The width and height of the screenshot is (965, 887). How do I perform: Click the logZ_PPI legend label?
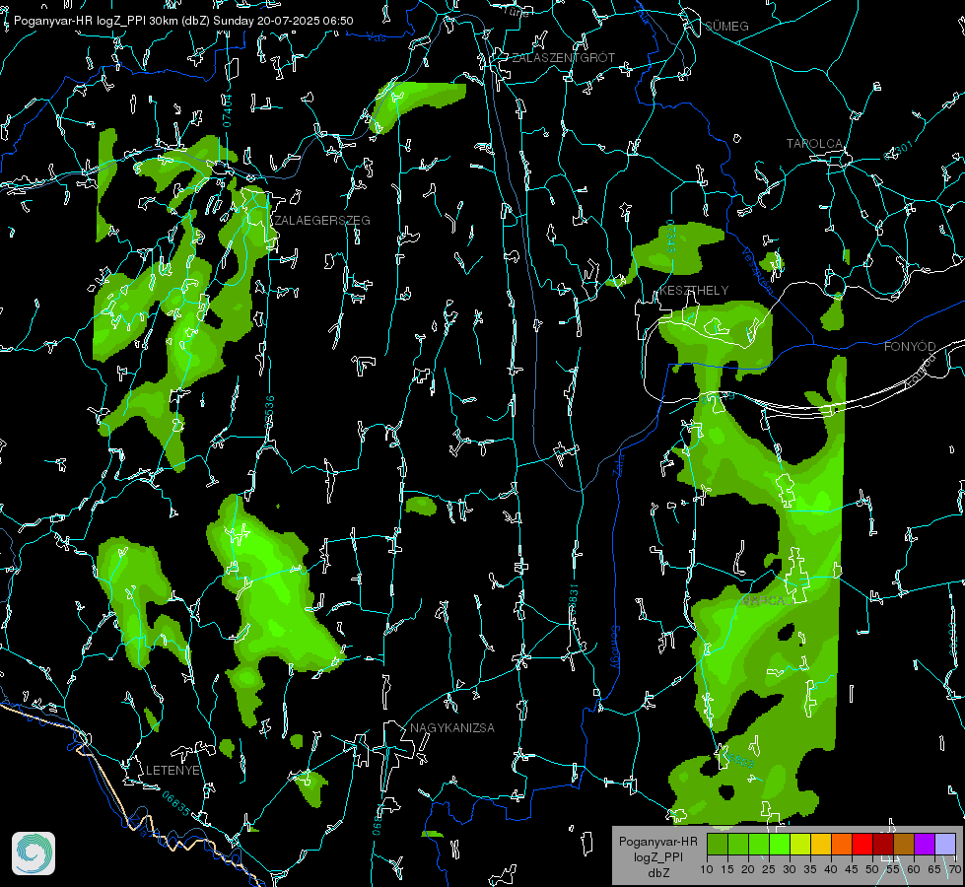[x=657, y=856]
